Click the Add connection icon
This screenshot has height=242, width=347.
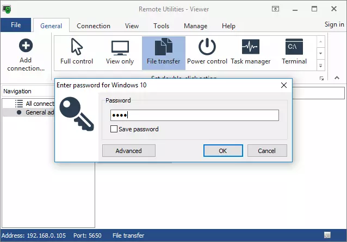(x=26, y=46)
